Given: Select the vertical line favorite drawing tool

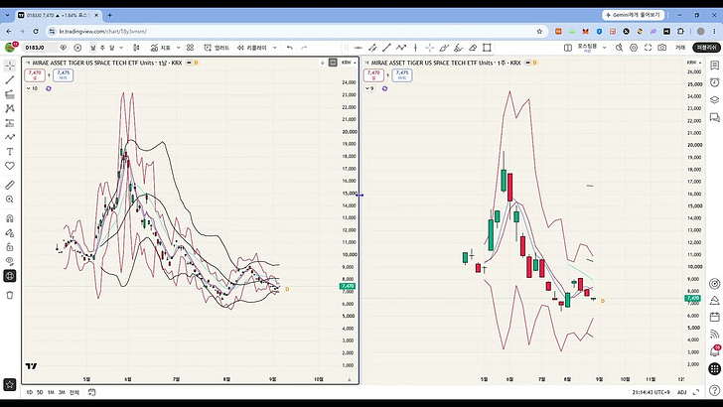Looking at the screenshot, I should (x=415, y=48).
